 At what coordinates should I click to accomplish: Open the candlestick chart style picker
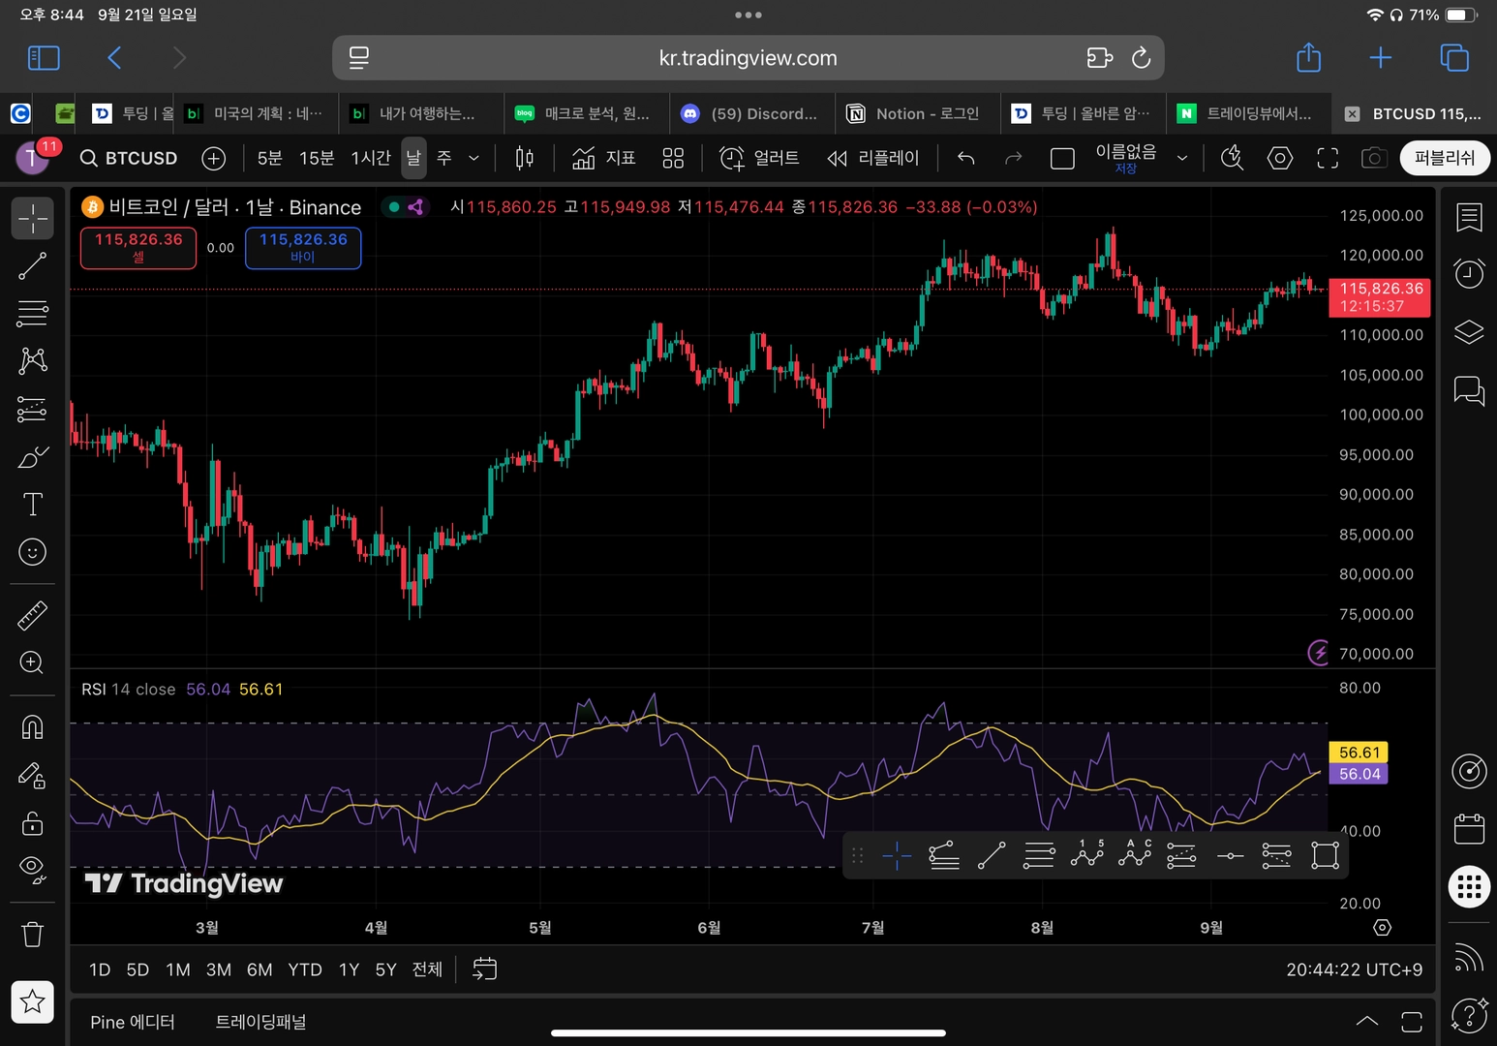tap(524, 158)
